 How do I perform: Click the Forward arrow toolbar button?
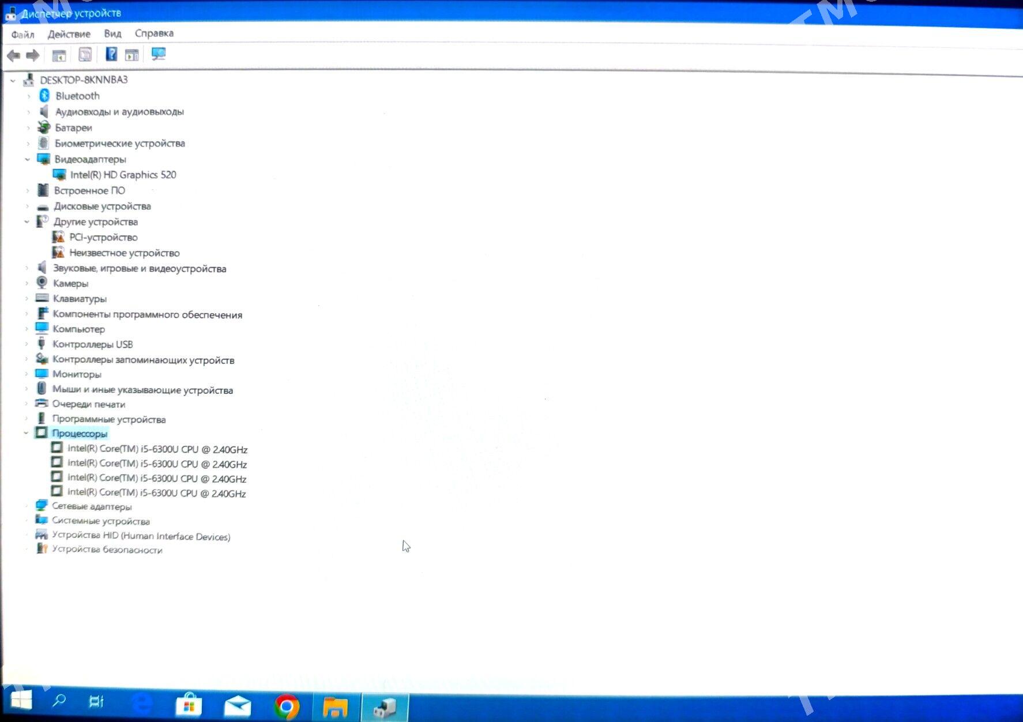[33, 55]
